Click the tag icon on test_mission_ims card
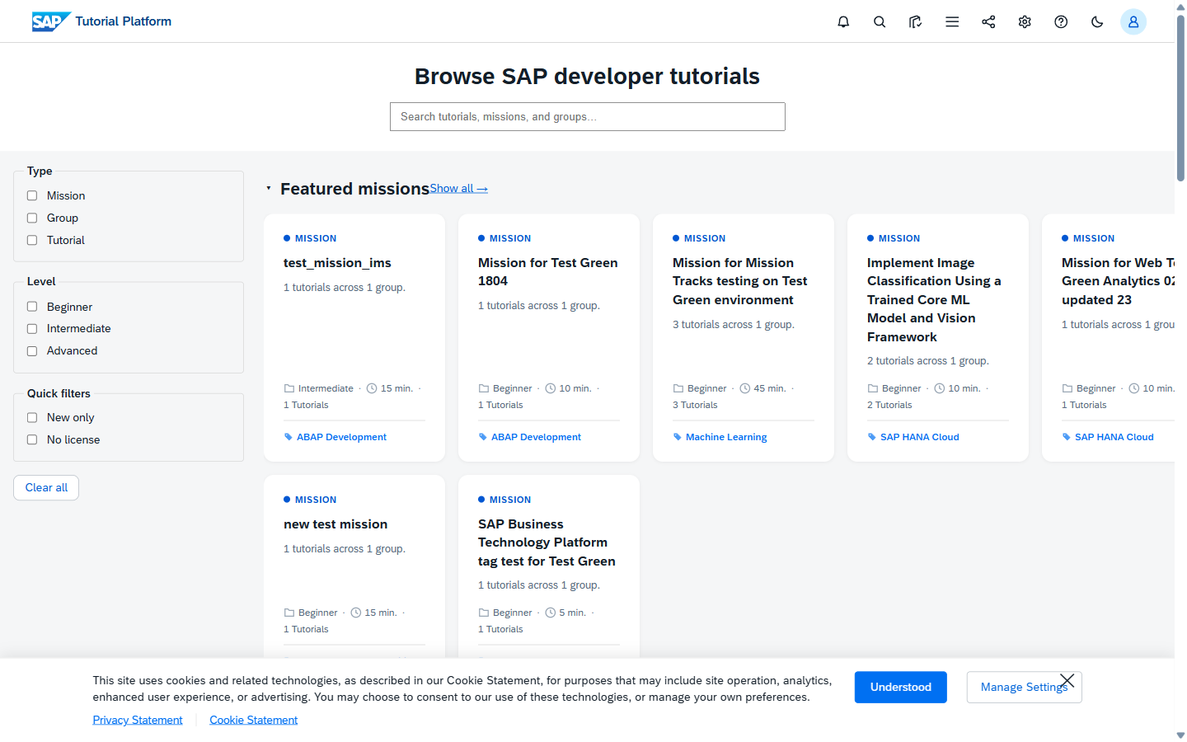 pos(289,437)
